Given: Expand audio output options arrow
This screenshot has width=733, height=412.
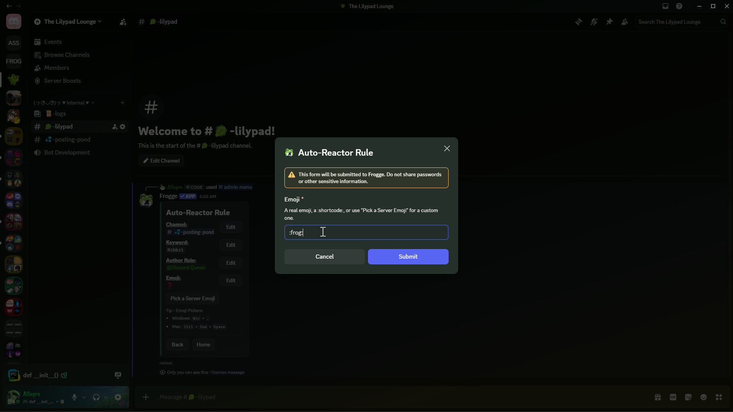Looking at the screenshot, I should click(x=106, y=397).
